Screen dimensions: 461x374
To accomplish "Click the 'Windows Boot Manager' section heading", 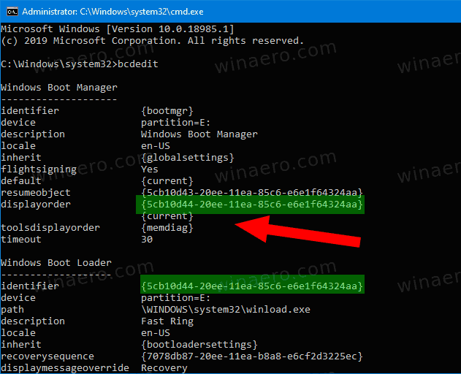I will [59, 88].
